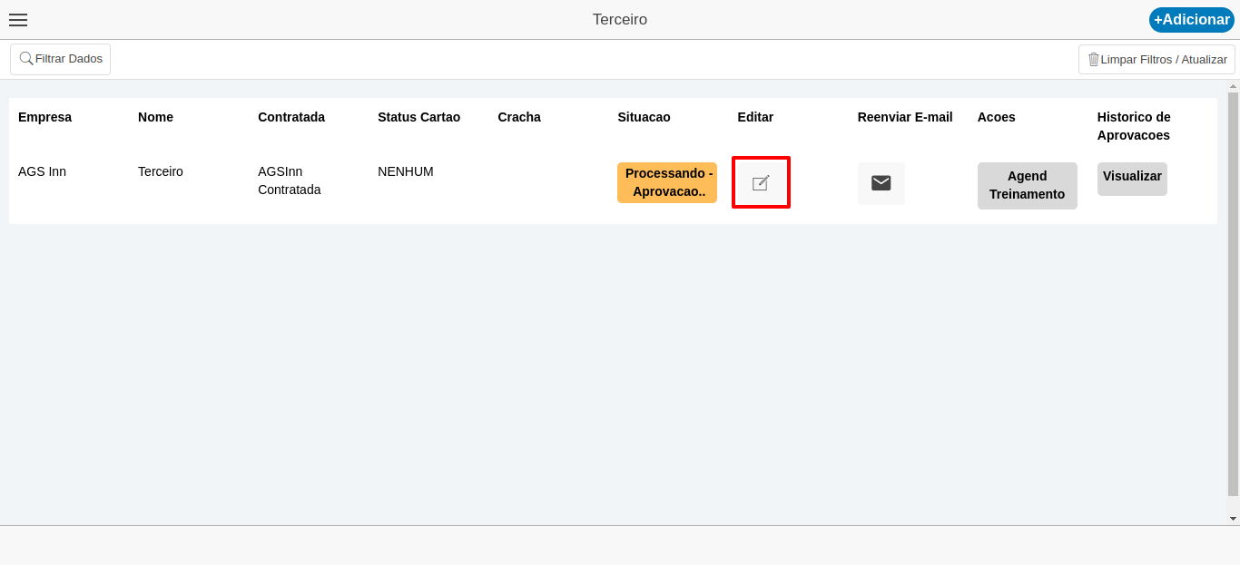The width and height of the screenshot is (1240, 565).
Task: Select the NENHUM card status cell
Action: (405, 171)
